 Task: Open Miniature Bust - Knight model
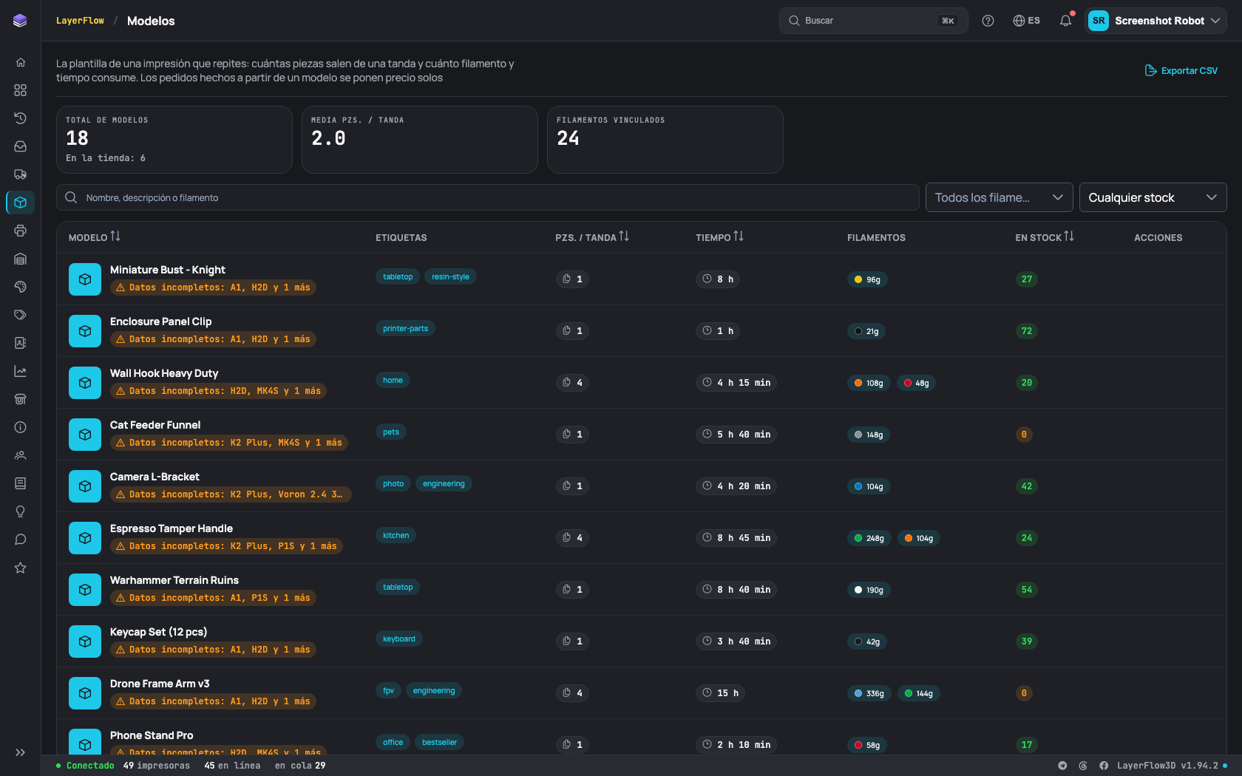point(168,270)
